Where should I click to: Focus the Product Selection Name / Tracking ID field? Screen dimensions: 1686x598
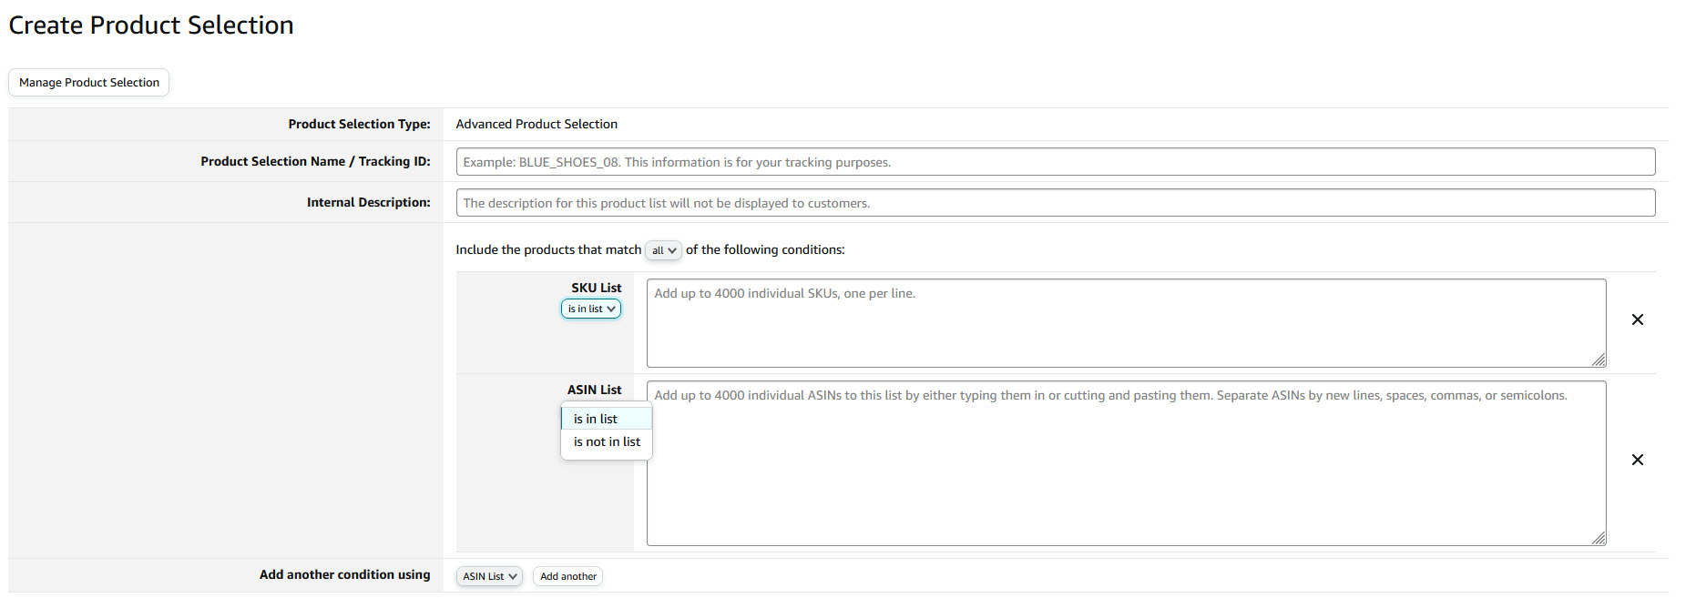coord(1055,162)
